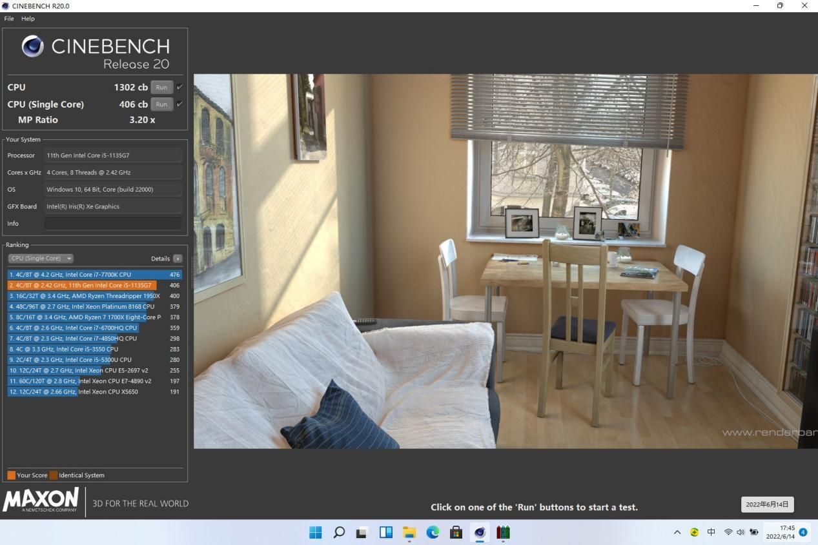Launch File Explorer from the taskbar
The height and width of the screenshot is (545, 818).
409,532
